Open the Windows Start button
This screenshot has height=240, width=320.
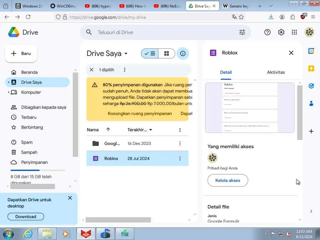pyautogui.click(x=8, y=234)
